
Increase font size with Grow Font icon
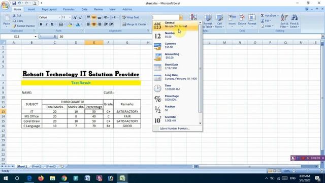coord(75,17)
